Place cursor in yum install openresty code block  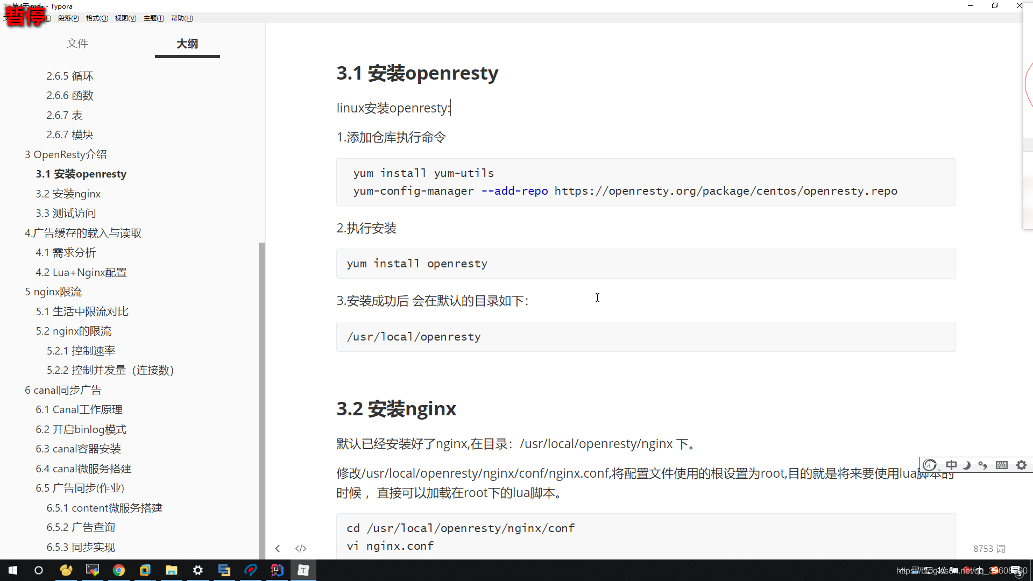(x=646, y=264)
